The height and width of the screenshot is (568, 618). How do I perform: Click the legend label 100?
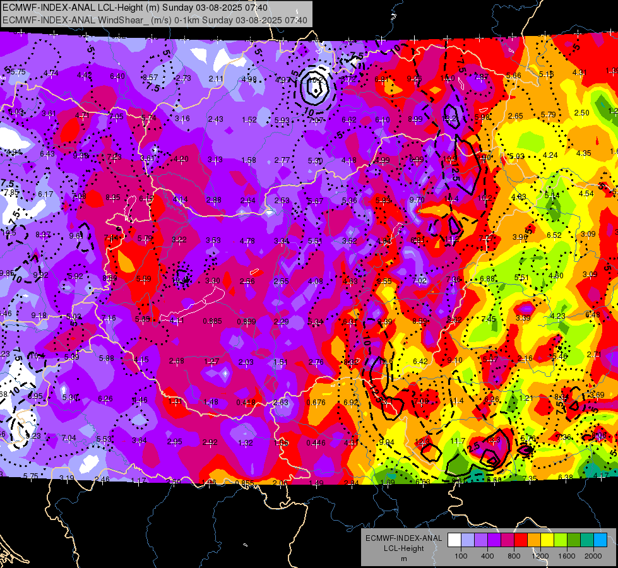click(x=461, y=556)
